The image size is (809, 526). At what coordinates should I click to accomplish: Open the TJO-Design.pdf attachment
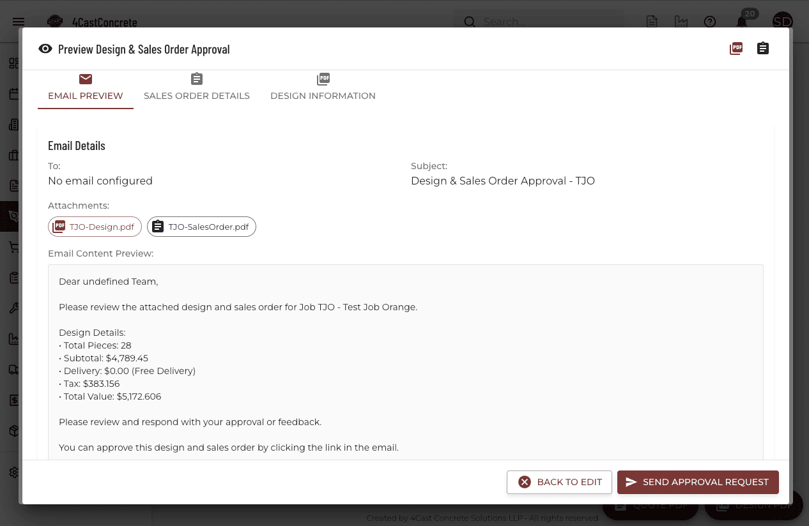point(95,226)
